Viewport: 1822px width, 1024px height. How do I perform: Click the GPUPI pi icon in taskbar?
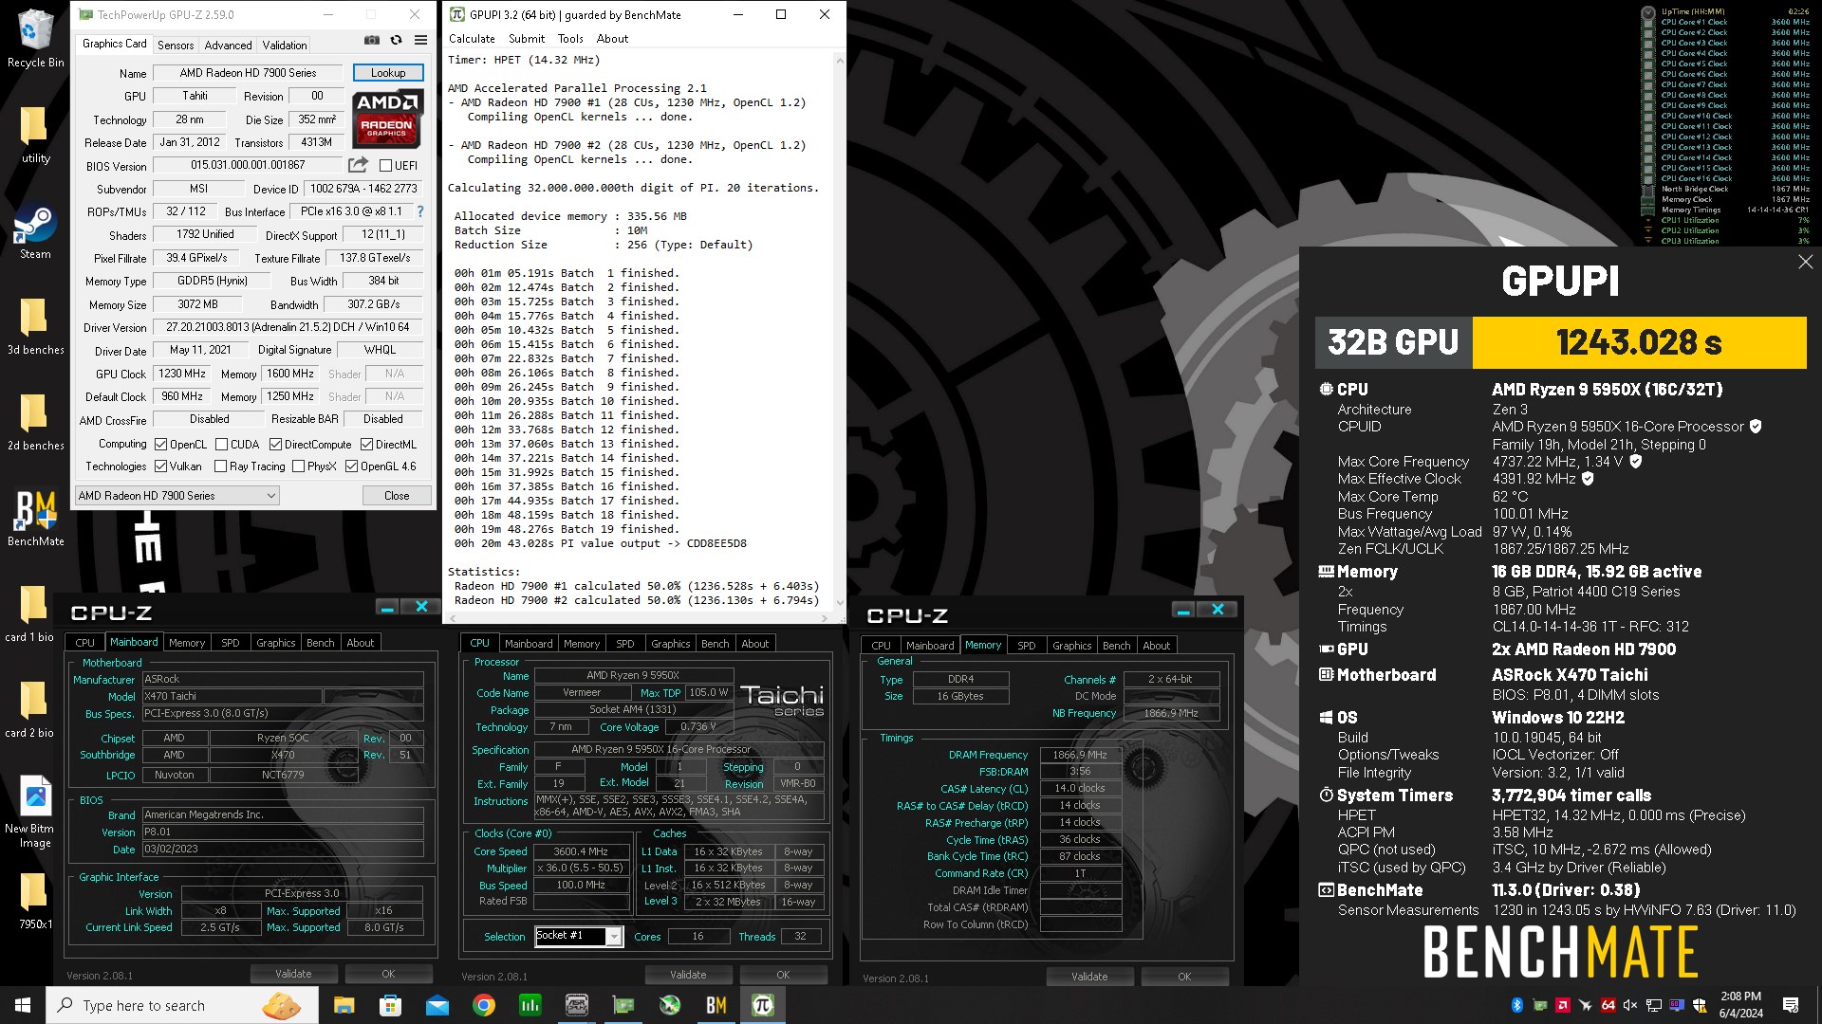[x=763, y=1005]
